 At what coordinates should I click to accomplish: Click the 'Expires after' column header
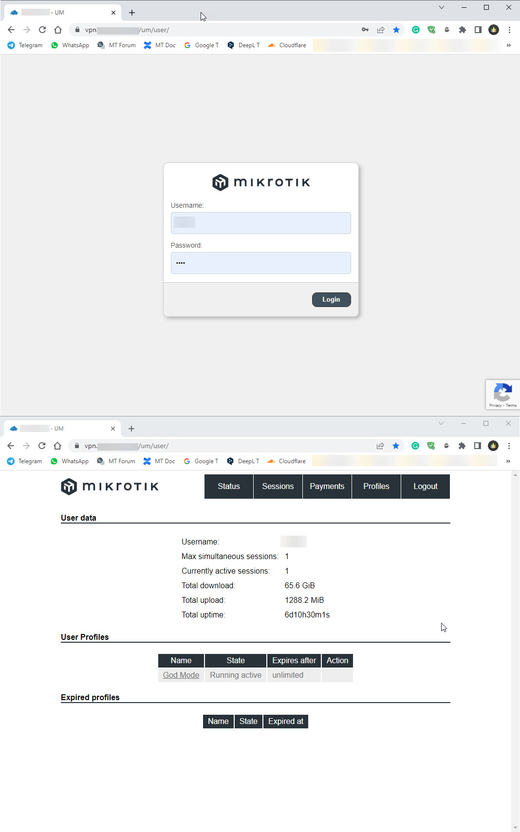(294, 661)
